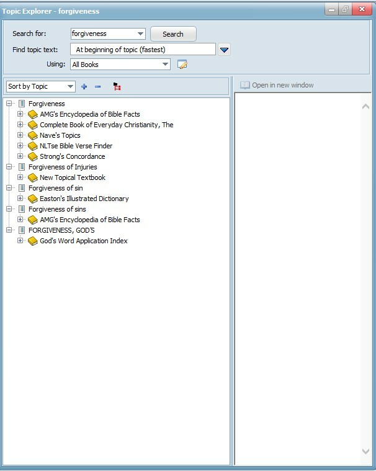Image resolution: width=376 pixels, height=471 pixels.
Task: Click book icon for Easton's Illustrated Dictionary
Action: (x=32, y=199)
